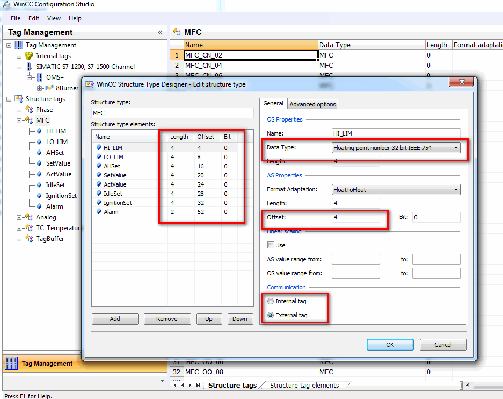Click the Phase structure type icon

tap(29, 110)
